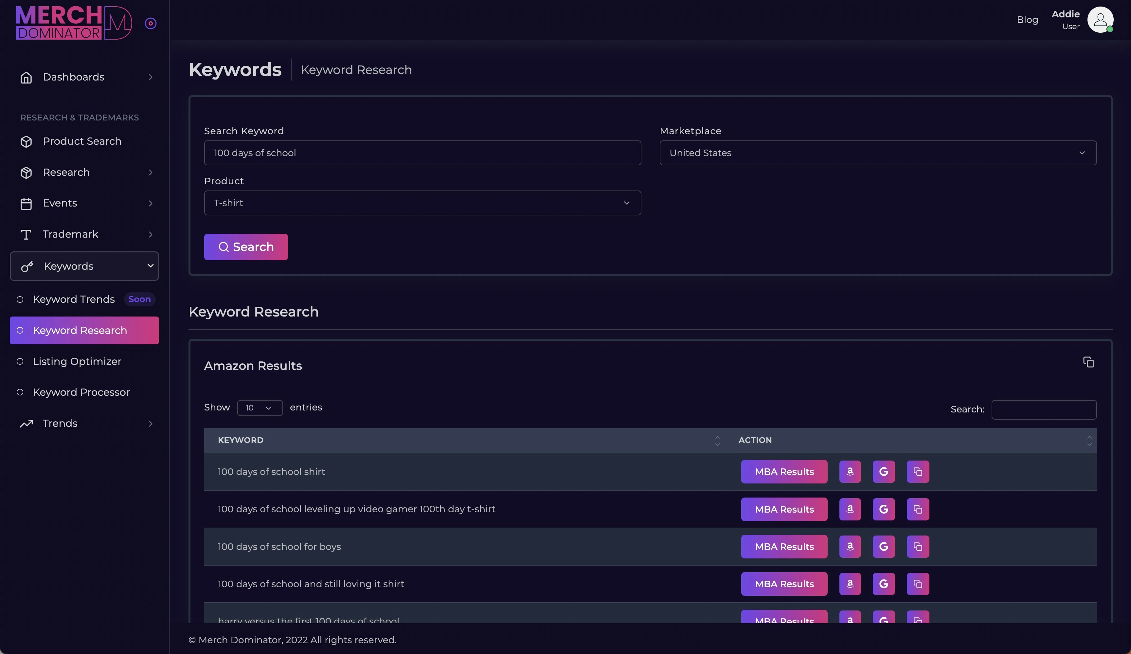Click the Research cube icon
The height and width of the screenshot is (654, 1131).
coord(26,173)
